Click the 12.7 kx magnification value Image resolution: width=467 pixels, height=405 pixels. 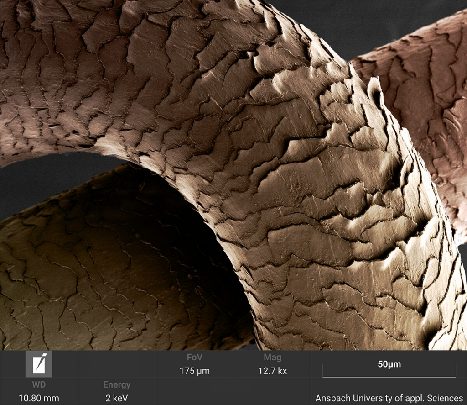coord(272,371)
